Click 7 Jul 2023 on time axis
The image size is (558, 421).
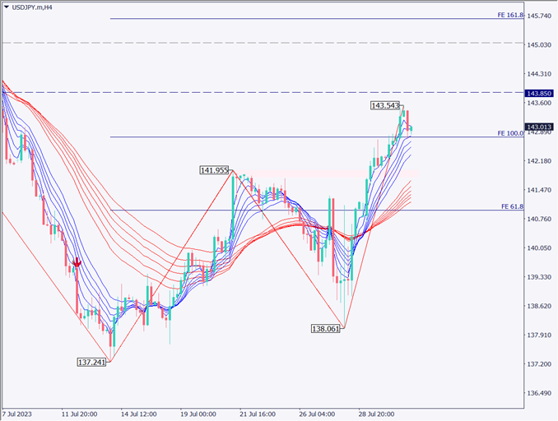19,414
